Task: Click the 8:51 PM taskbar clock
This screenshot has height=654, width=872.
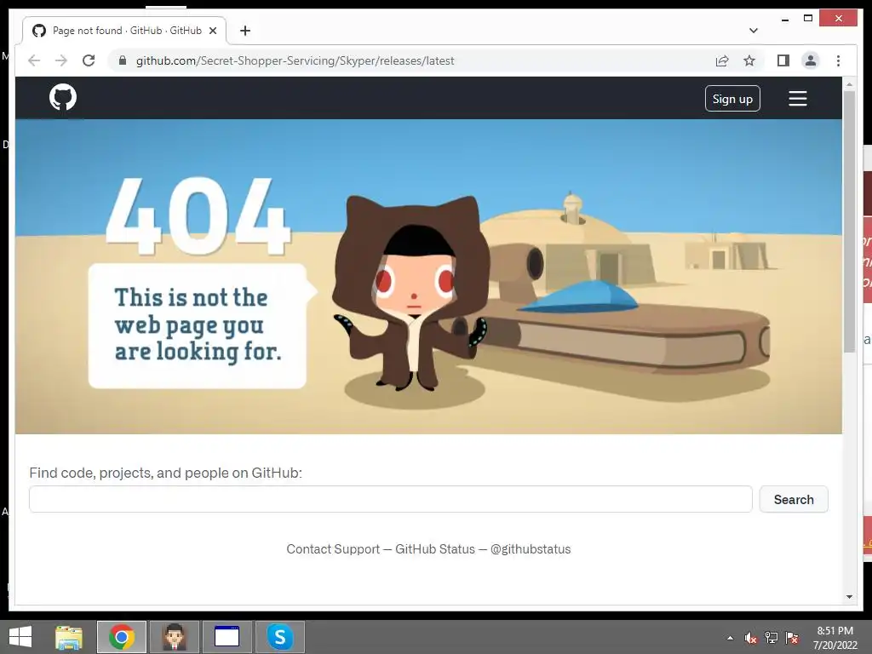Action: point(835,637)
